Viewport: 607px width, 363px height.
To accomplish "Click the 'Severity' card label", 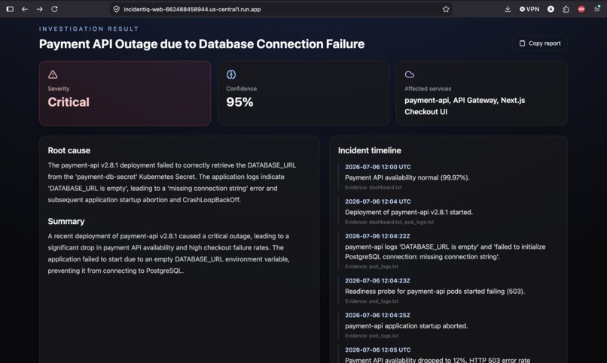I will (x=59, y=89).
